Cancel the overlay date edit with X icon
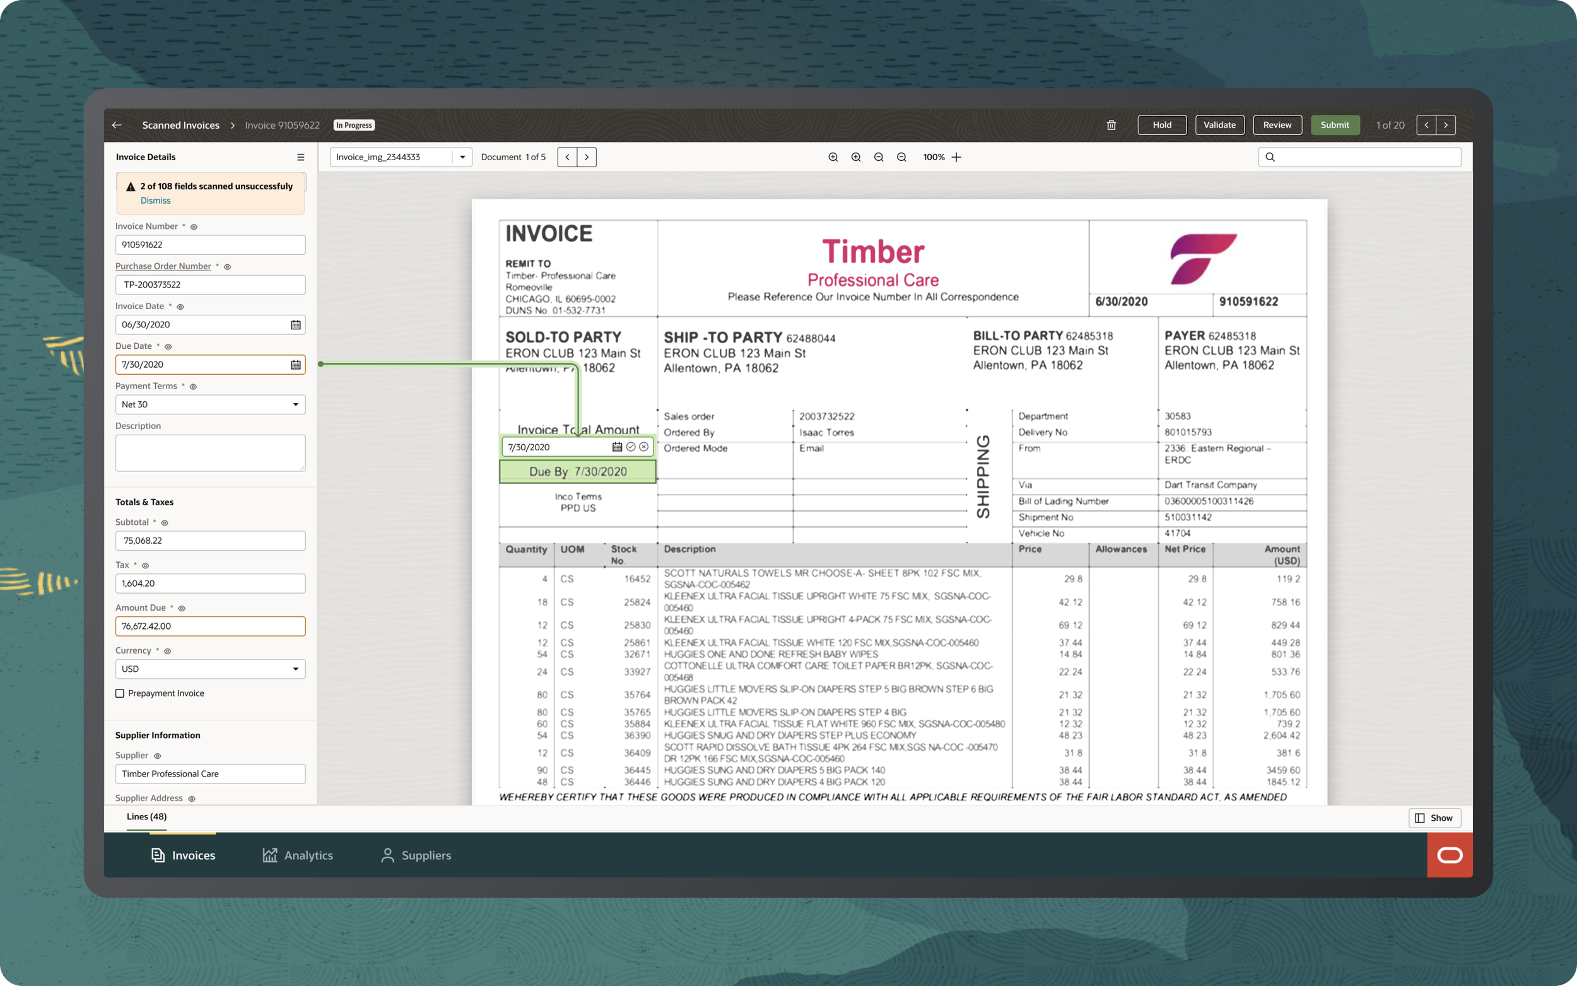 [643, 447]
